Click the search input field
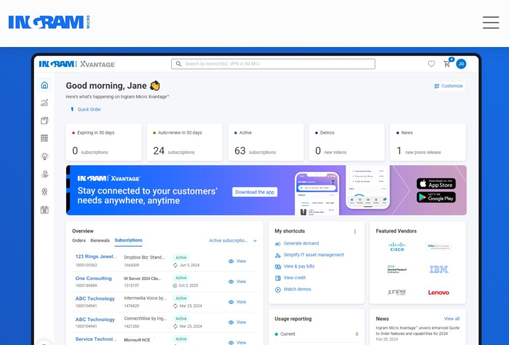Viewport: 509px width, 345px height. tap(273, 64)
